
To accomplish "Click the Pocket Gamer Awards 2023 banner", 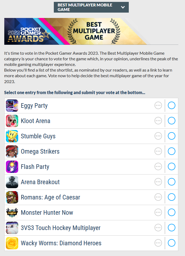I will [x=91, y=31].
